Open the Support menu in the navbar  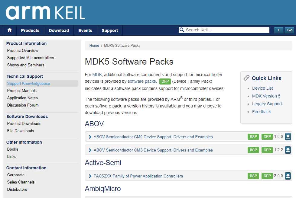click(x=110, y=30)
